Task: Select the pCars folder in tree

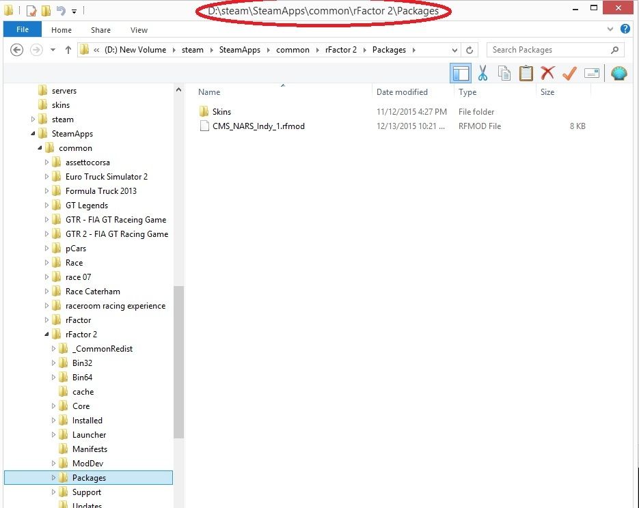Action: [75, 249]
